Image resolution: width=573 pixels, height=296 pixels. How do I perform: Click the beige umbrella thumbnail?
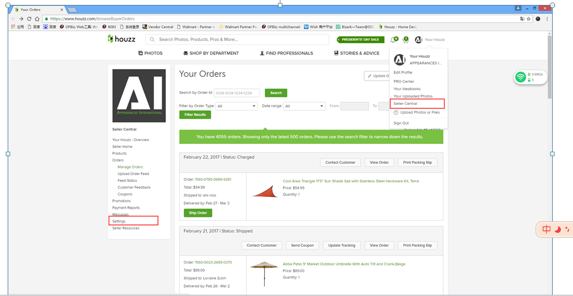click(264, 273)
